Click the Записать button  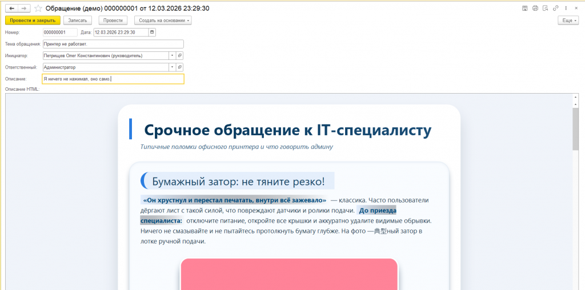click(78, 21)
